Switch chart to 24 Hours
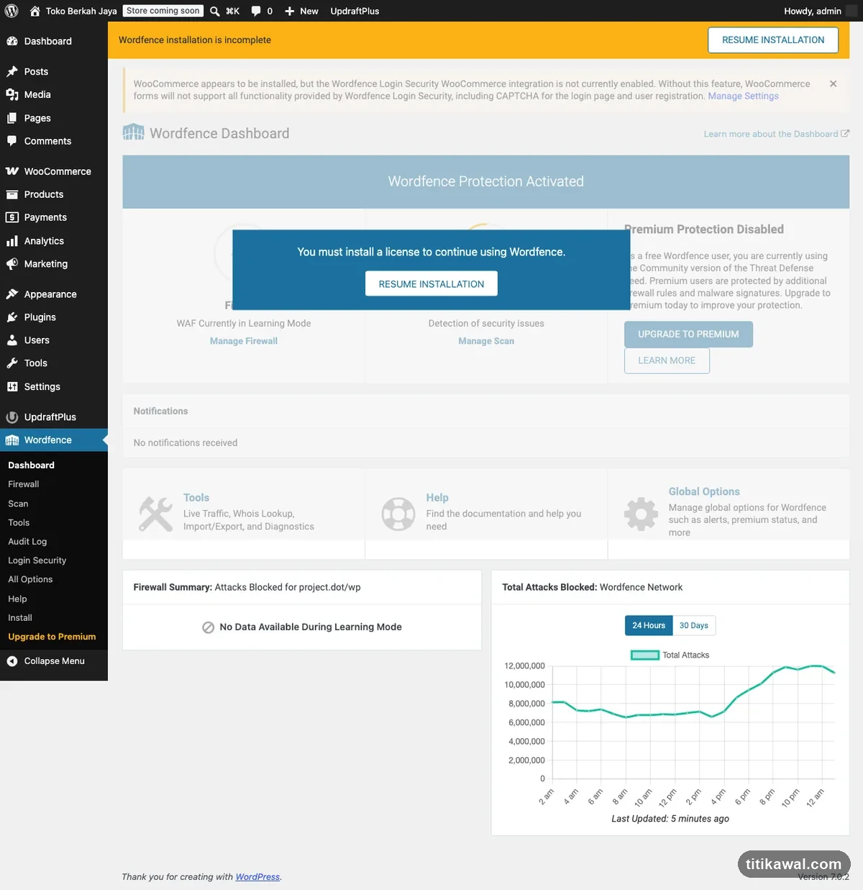 coord(649,626)
